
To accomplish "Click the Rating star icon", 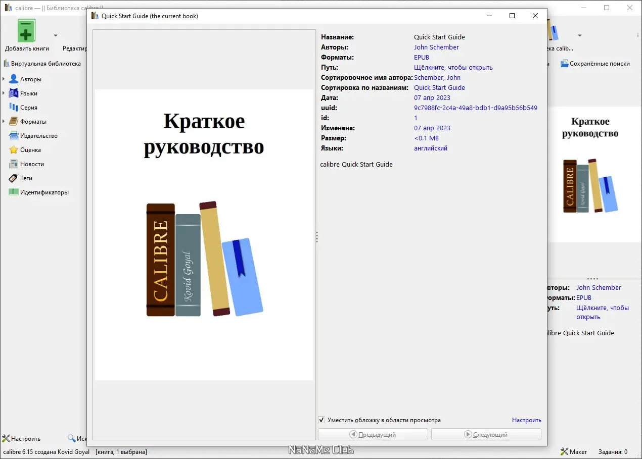I will click(13, 150).
